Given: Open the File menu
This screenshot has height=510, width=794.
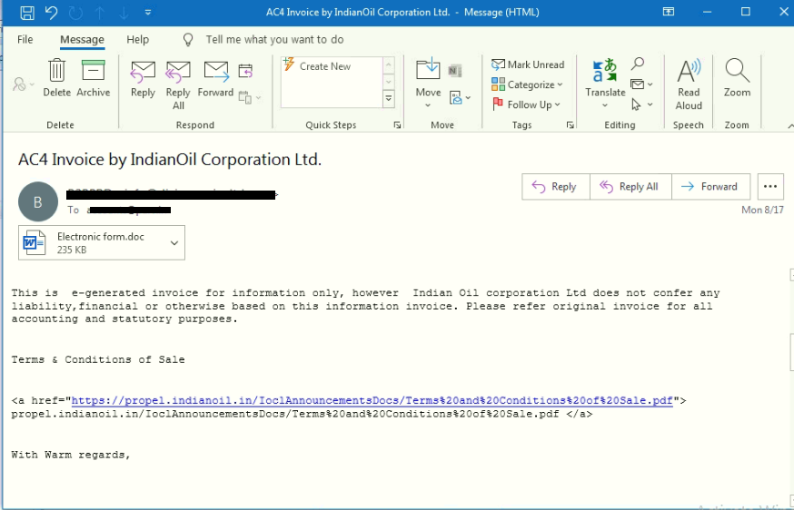Looking at the screenshot, I should coord(25,39).
